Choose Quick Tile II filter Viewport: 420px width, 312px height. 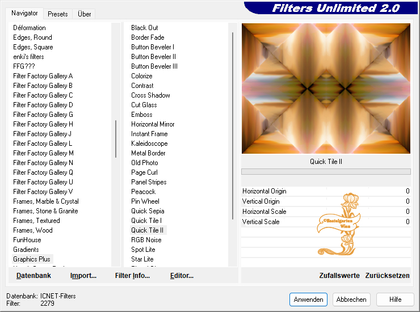[147, 230]
